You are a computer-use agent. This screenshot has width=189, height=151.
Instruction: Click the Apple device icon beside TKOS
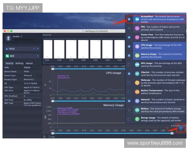(x=7, y=49)
